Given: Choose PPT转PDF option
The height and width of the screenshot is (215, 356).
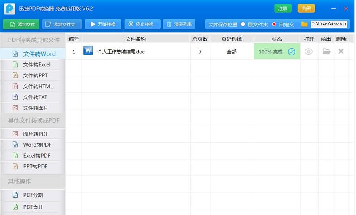Looking at the screenshot, I should pyautogui.click(x=33, y=166).
